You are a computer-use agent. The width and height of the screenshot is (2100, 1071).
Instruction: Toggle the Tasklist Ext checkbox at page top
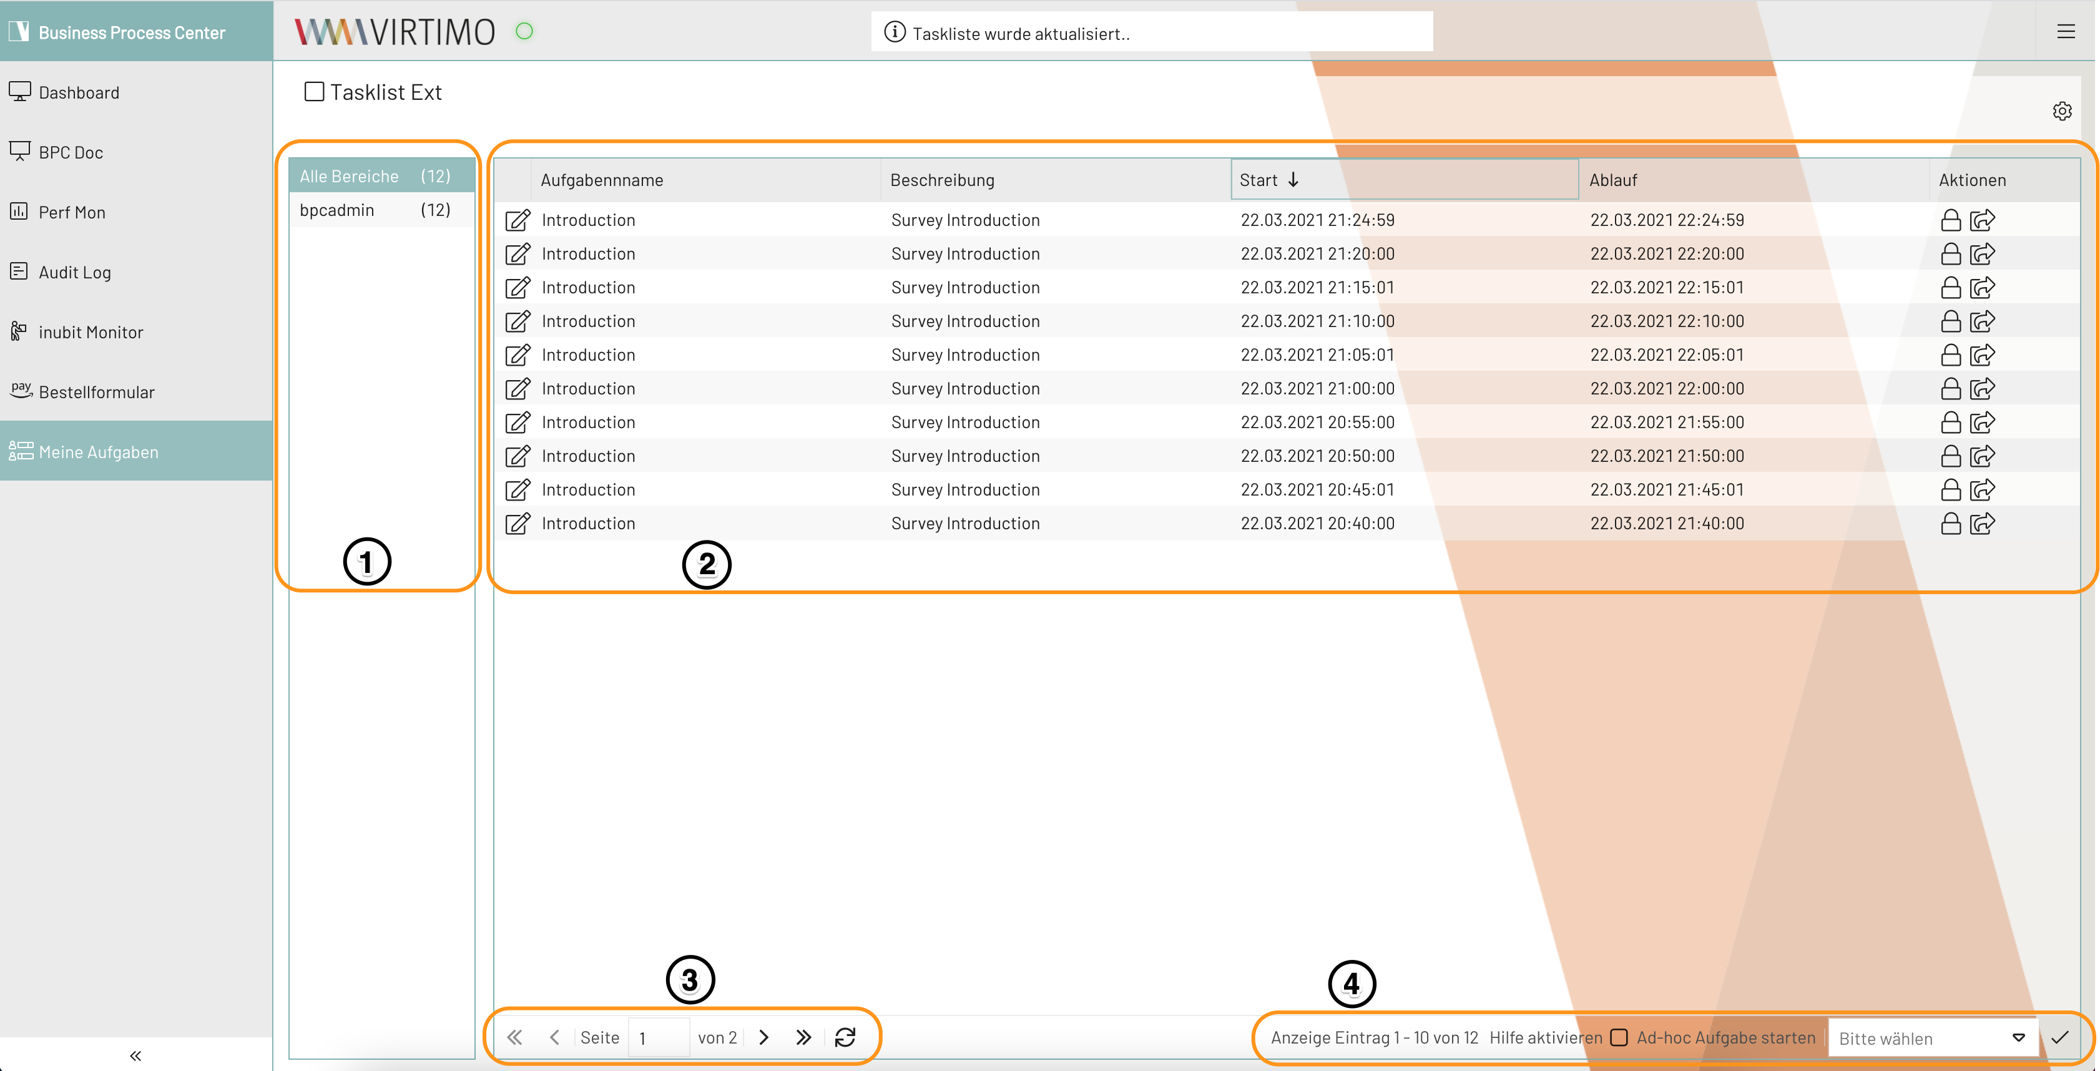tap(310, 92)
